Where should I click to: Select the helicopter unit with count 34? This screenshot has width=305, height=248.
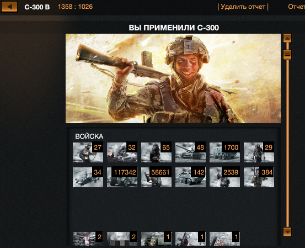point(88,177)
